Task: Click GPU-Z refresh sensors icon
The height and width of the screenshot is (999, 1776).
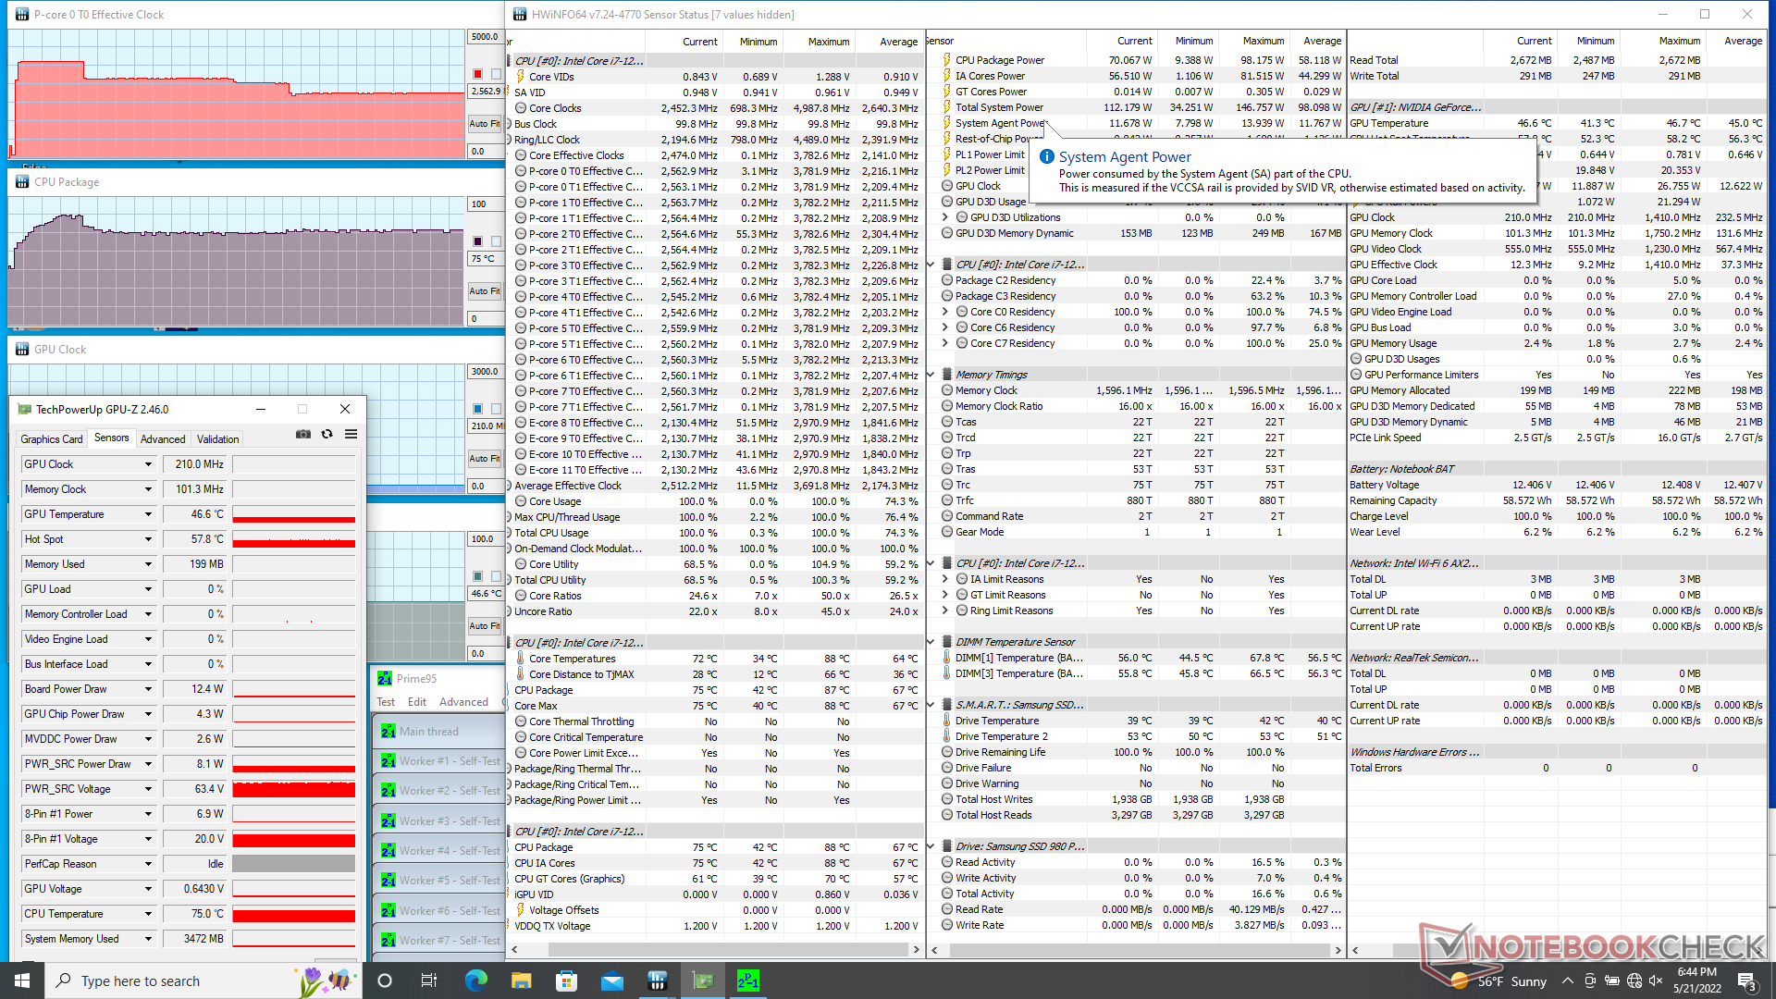Action: click(327, 434)
